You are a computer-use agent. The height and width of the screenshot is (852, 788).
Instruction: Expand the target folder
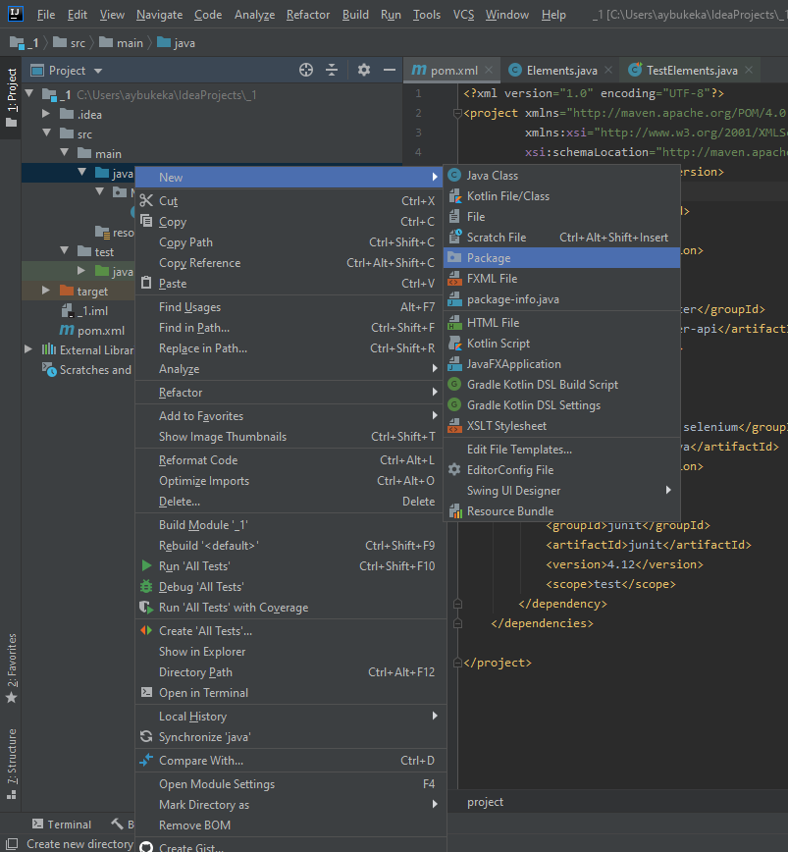coord(47,291)
